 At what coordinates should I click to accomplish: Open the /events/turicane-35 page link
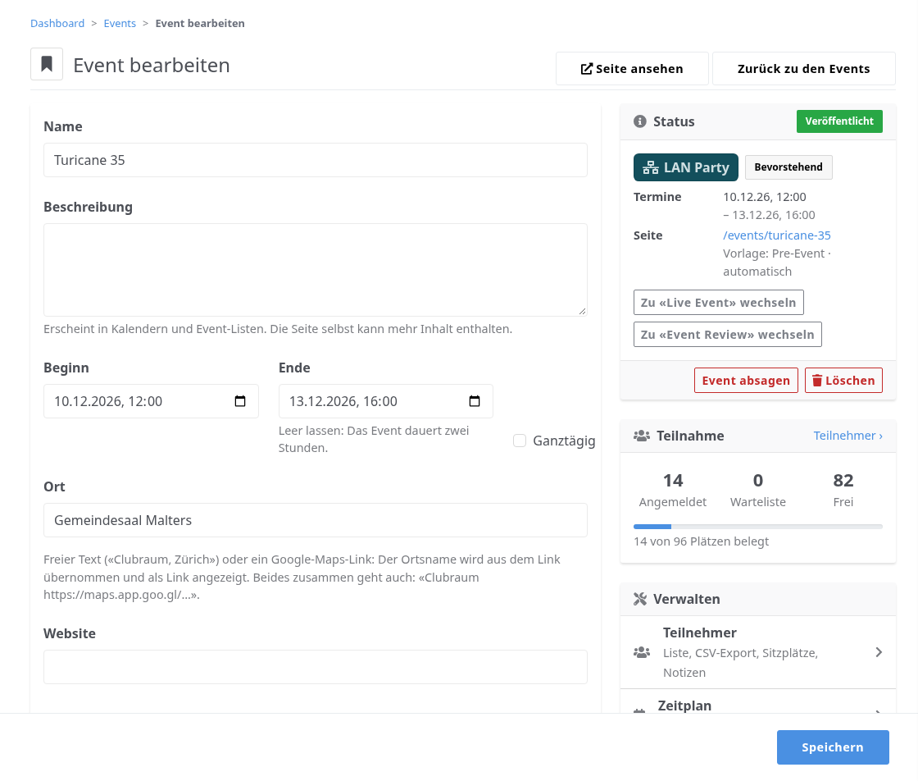(776, 235)
